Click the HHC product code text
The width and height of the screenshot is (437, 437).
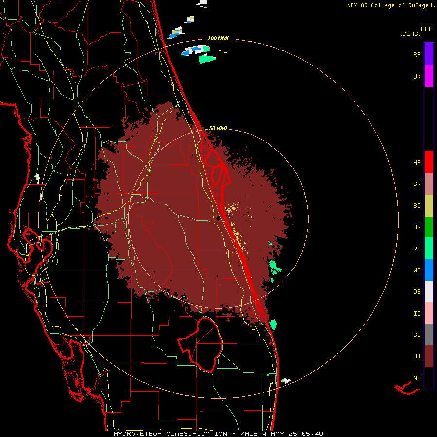[427, 29]
